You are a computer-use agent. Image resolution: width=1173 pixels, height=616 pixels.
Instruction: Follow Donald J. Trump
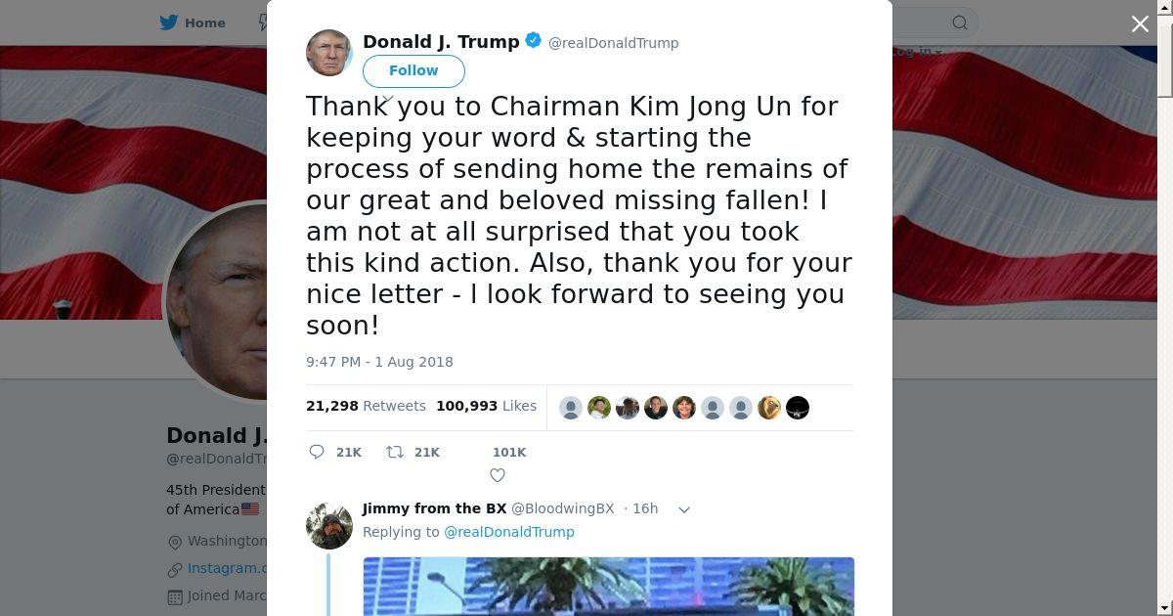[413, 70]
